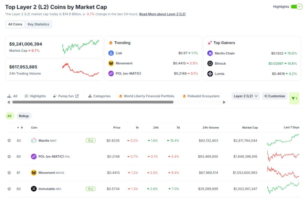Viewport: 307px width, 202px height.
Task: Open the green filter icon button
Action: click(x=294, y=98)
